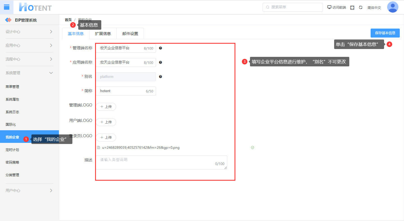Viewport: 404px width, 221px height.
Task: Click the disabled 别名 field
Action: pos(126,77)
